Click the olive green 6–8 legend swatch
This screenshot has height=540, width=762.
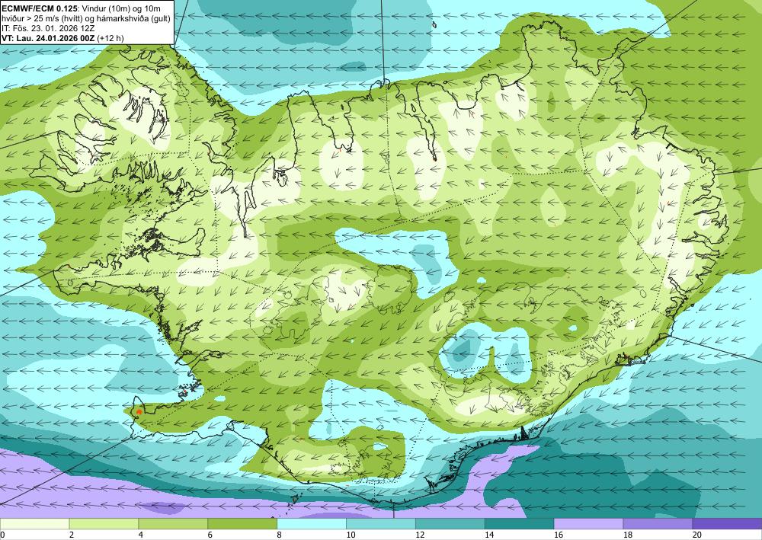coord(242,524)
